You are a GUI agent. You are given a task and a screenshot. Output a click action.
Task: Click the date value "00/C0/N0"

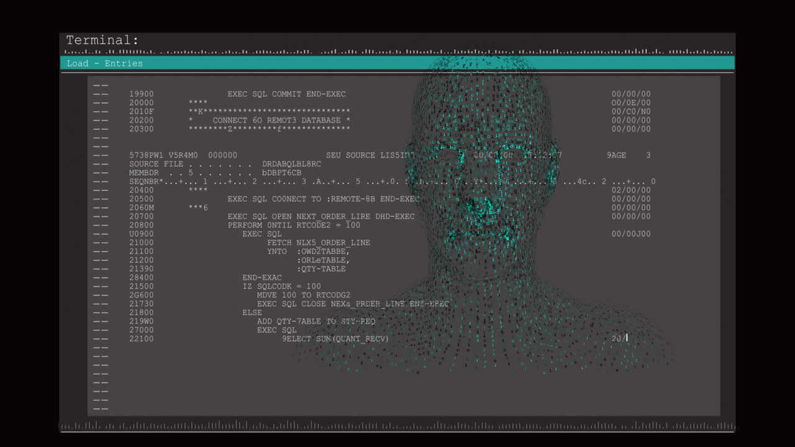coord(631,112)
